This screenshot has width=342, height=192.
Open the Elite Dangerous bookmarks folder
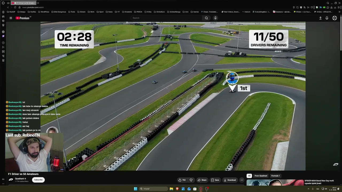point(59,12)
